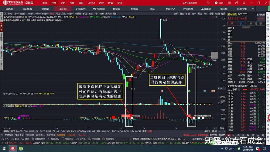Click the left arrow icon in right sidebar
The height and width of the screenshot is (152, 270).
click(268, 14)
